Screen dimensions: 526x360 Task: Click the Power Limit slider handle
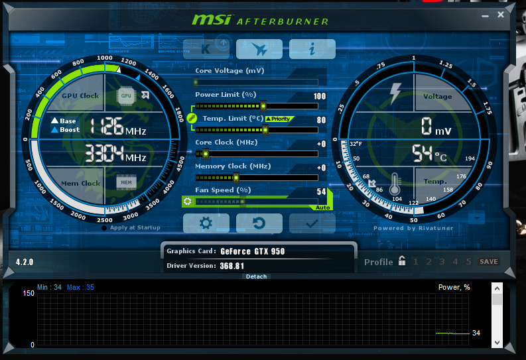pos(263,106)
